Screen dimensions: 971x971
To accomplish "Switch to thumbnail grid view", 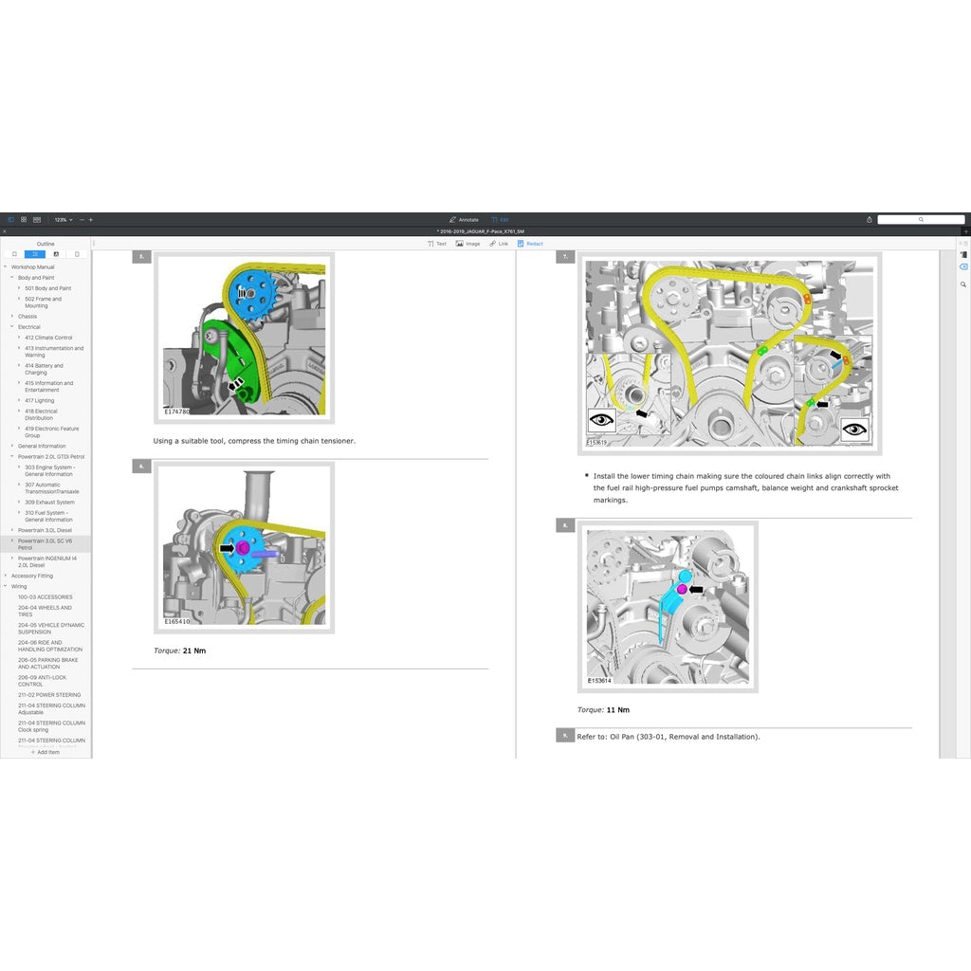I will (x=24, y=219).
